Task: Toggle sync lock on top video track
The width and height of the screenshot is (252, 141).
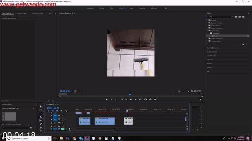Action: pos(59,116)
